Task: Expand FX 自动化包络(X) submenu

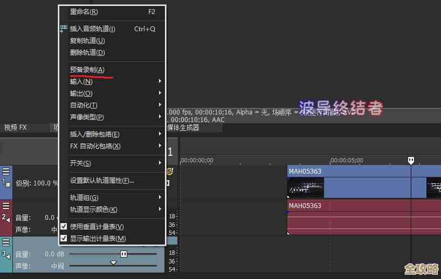Action: 112,146
